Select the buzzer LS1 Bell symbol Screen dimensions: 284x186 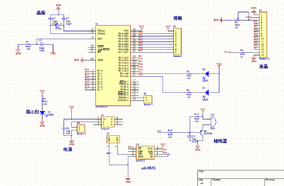click(213, 122)
